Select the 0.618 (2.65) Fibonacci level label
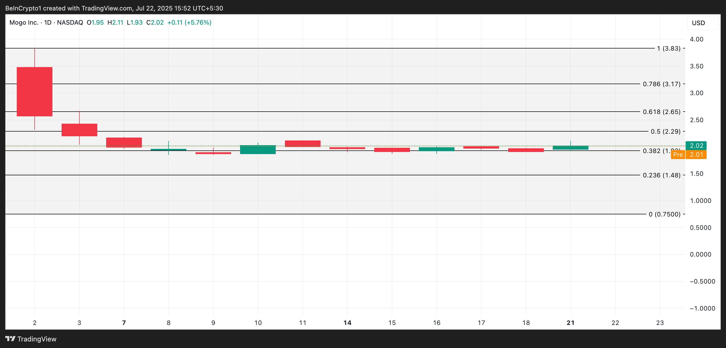The height and width of the screenshot is (348, 726). click(661, 112)
